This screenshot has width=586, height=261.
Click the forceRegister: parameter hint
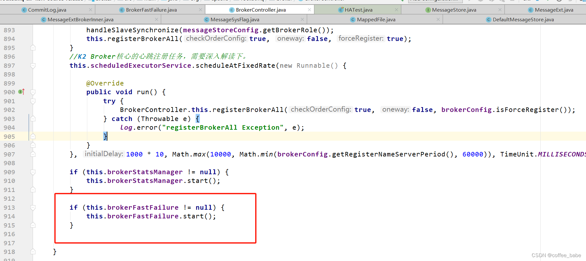[x=361, y=38]
